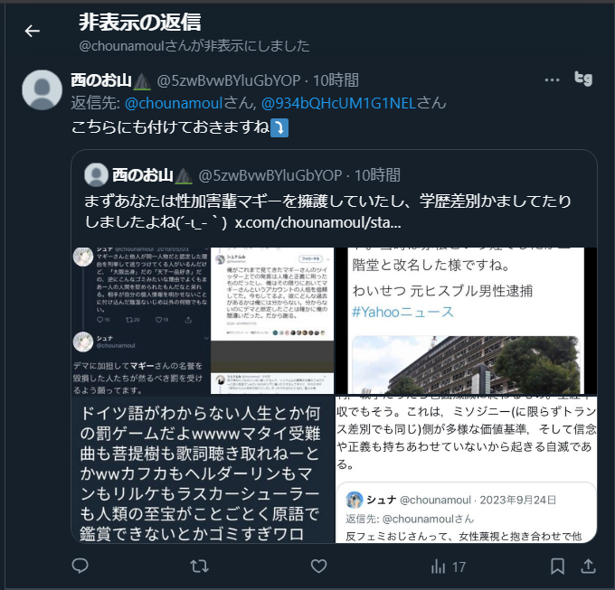Viewport: 615px width, 590px height.
Task: Open the x.com/chounamoul/sta... link in quoted tweet
Action: [317, 222]
